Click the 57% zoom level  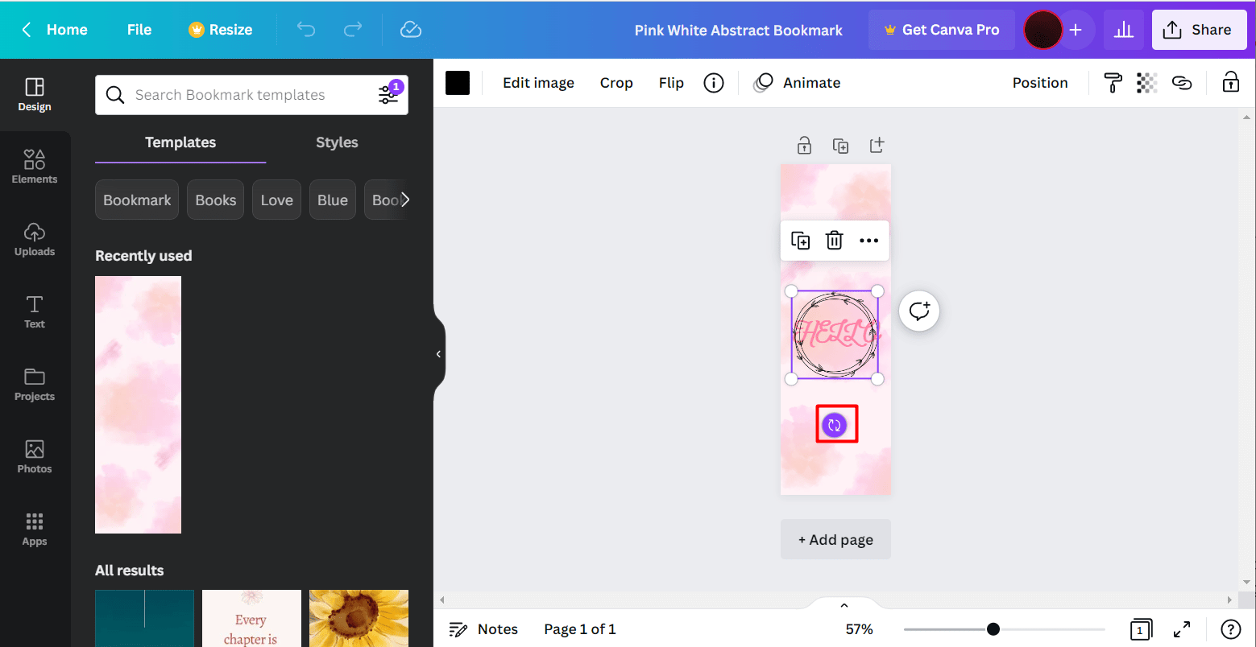point(859,629)
